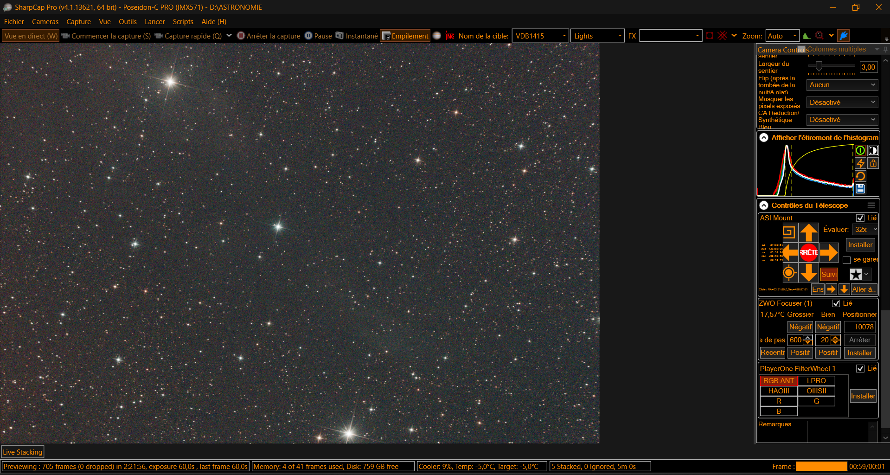
Task: Click the Bien (fine) Positif focuser button
Action: 828,353
